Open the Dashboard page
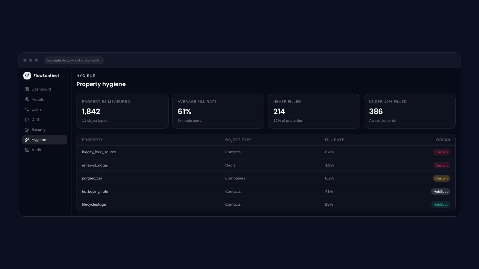The width and height of the screenshot is (479, 269). [x=45, y=89]
